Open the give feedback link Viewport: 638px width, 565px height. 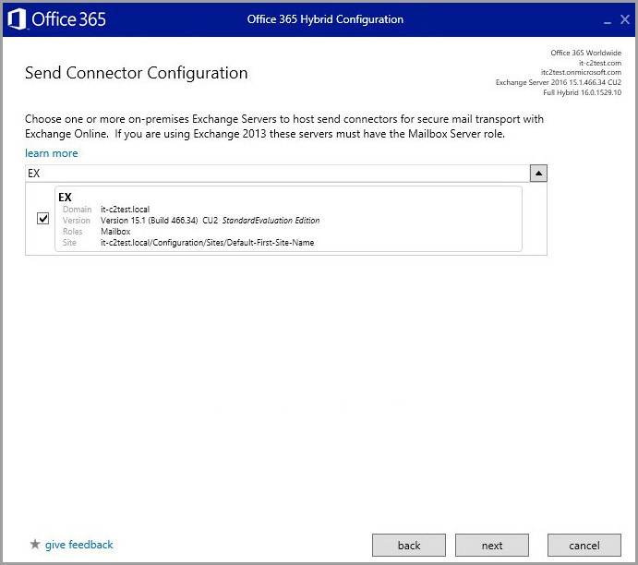point(78,545)
